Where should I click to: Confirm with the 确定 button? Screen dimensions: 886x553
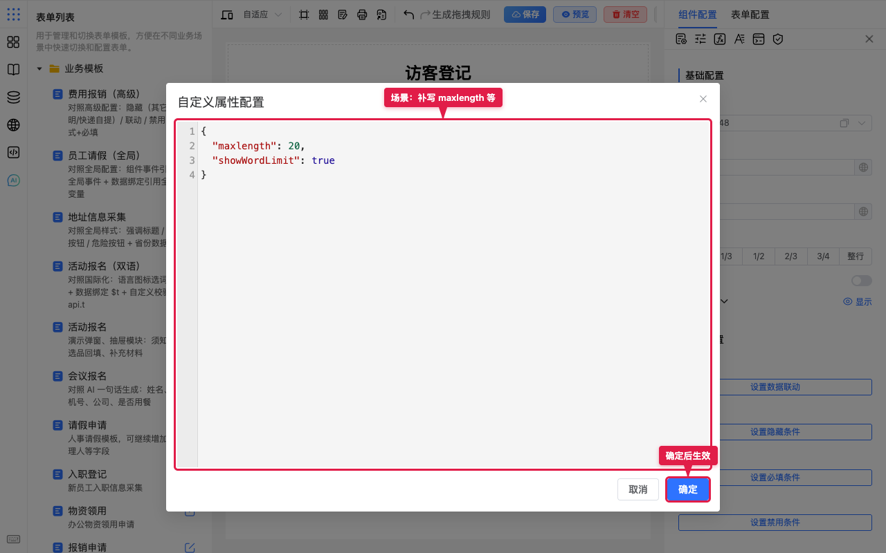click(x=687, y=489)
